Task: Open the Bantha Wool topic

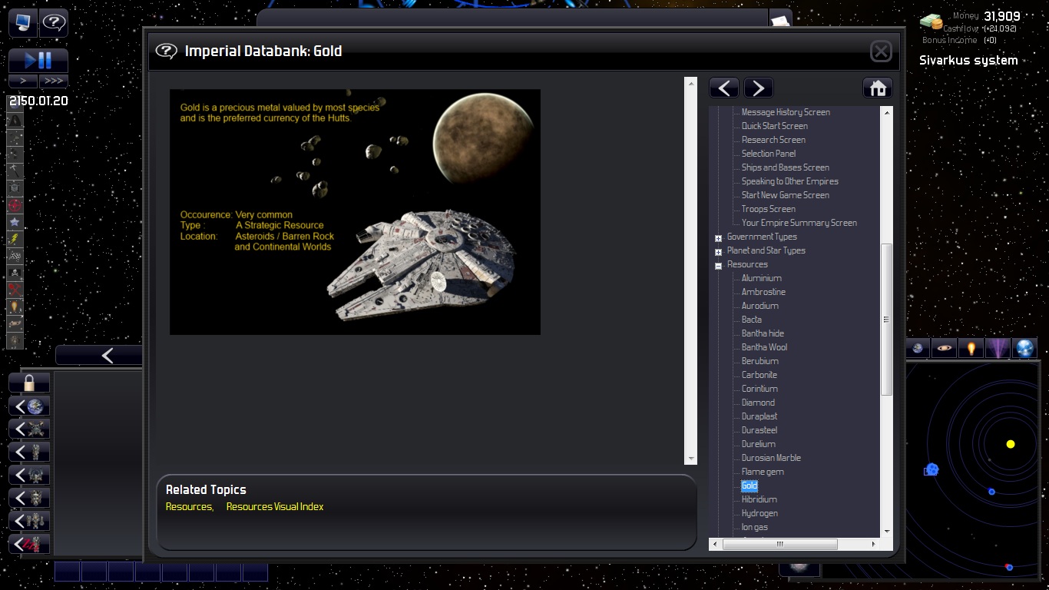Action: pyautogui.click(x=764, y=347)
